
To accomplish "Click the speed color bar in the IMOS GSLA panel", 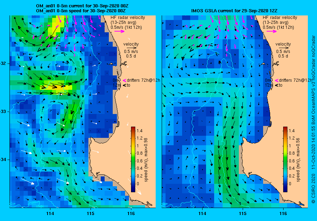I will 285,159.
